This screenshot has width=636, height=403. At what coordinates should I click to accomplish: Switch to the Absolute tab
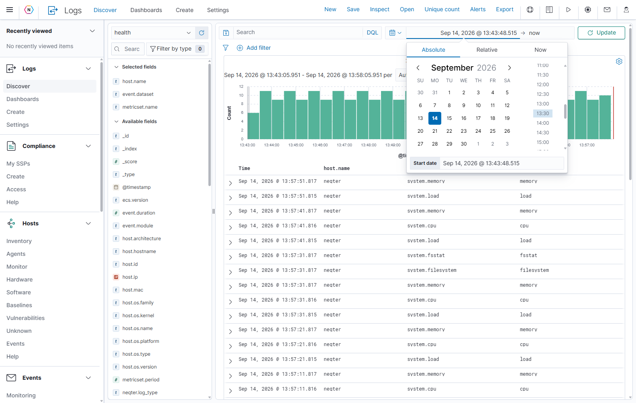433,50
